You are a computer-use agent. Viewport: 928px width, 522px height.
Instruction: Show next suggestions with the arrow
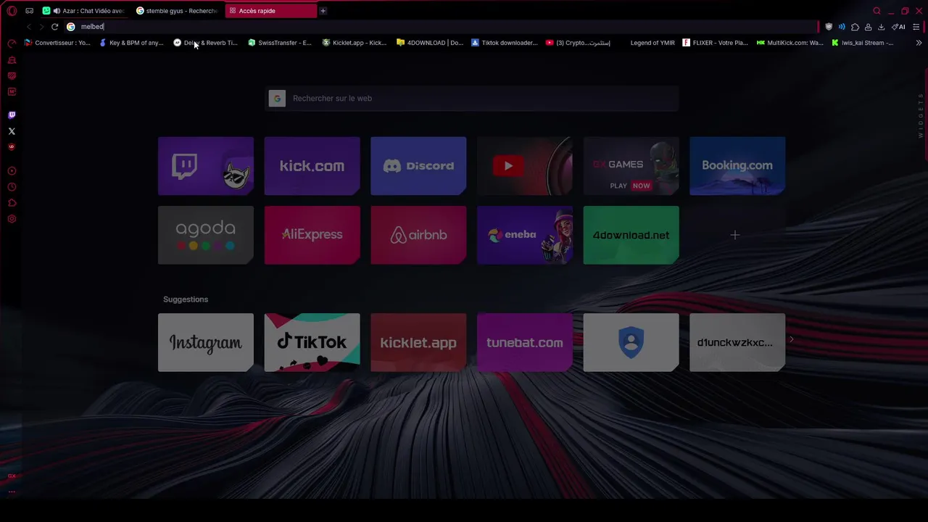[791, 339]
